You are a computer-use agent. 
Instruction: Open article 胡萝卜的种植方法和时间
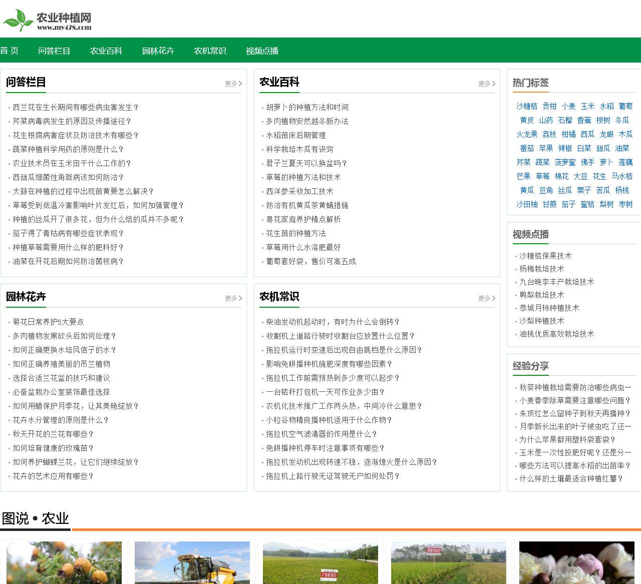(307, 107)
